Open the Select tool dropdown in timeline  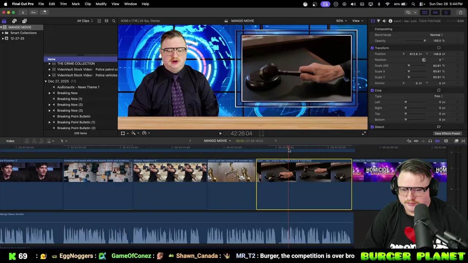tap(64, 141)
